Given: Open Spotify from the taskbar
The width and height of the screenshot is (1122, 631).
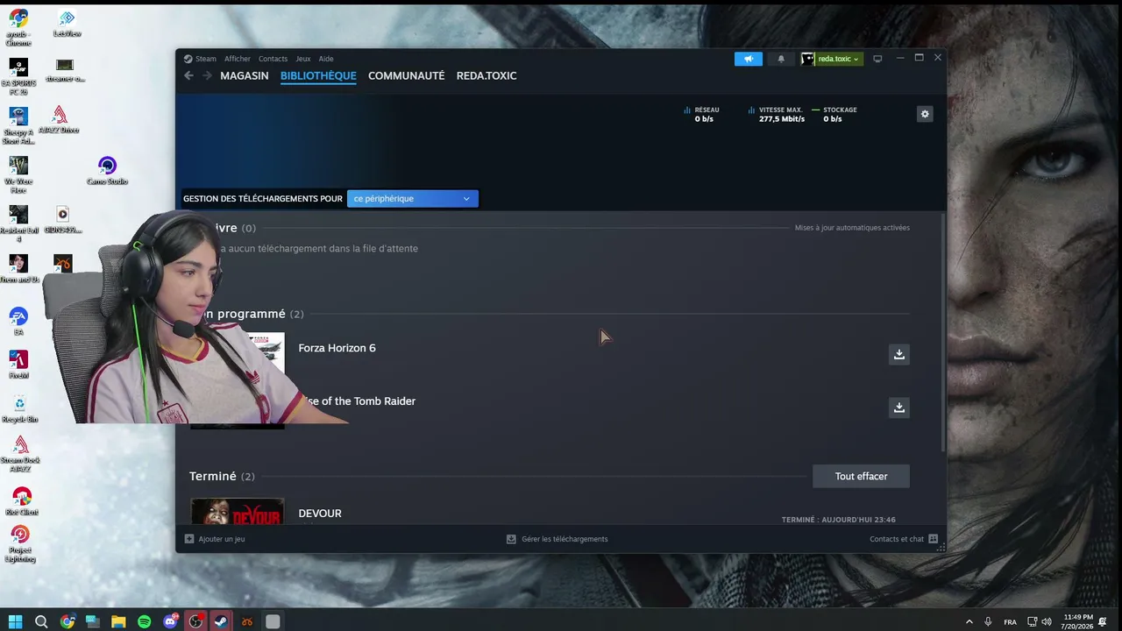Looking at the screenshot, I should tap(144, 621).
